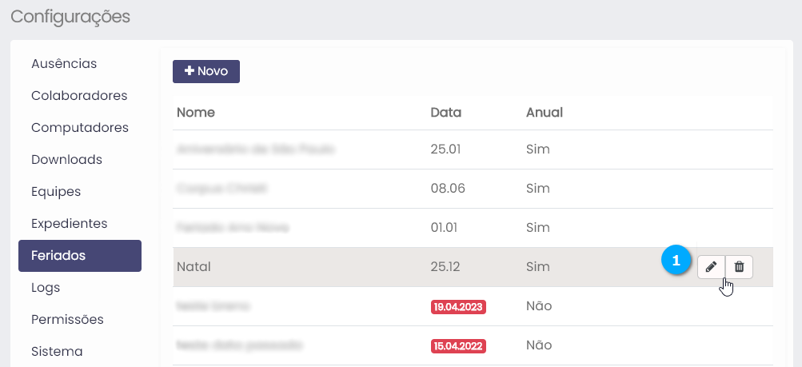Open the Equipes settings section

tap(56, 191)
